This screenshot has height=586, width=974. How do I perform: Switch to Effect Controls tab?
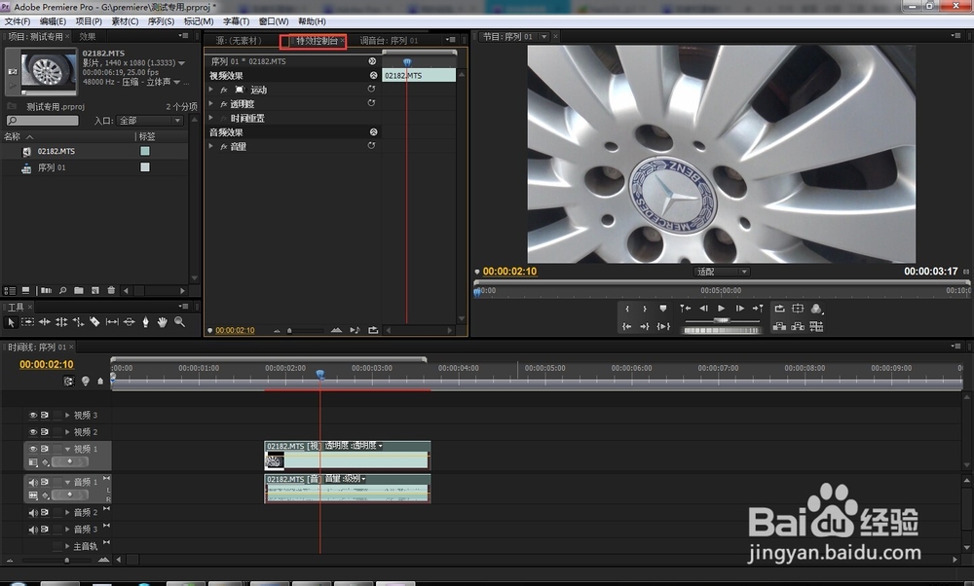pyautogui.click(x=317, y=41)
